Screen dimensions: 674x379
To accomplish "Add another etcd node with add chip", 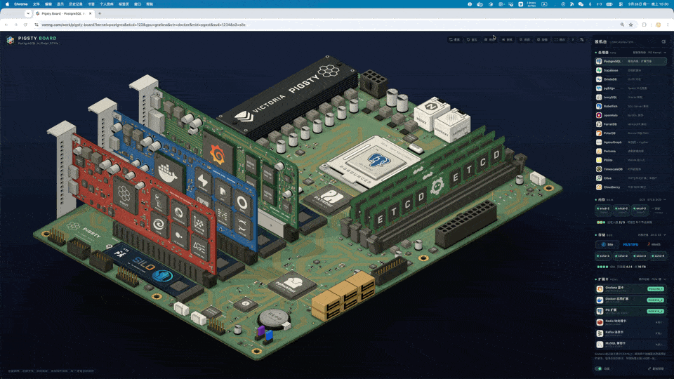I will (x=656, y=210).
